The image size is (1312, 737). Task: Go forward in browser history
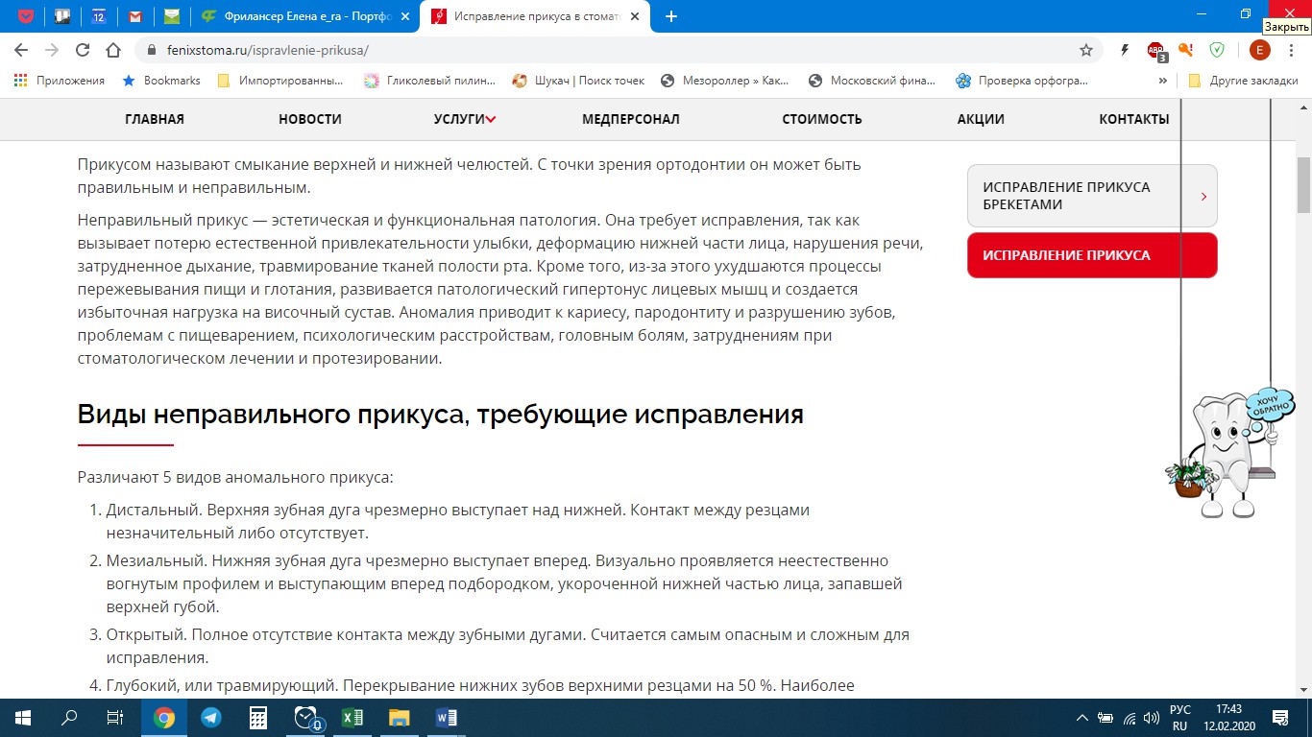pyautogui.click(x=52, y=50)
